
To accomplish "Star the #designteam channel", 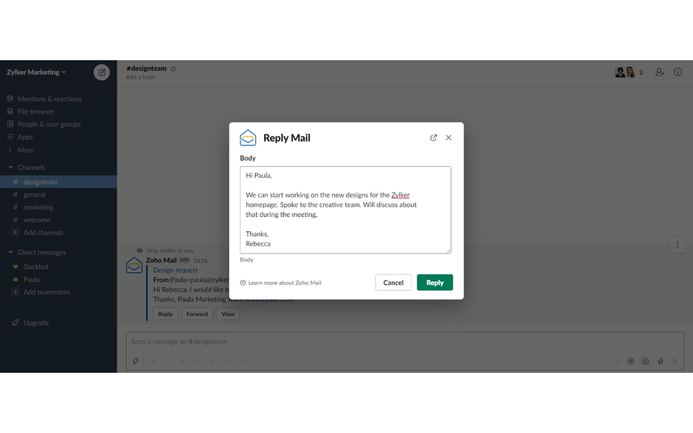I will (x=173, y=69).
